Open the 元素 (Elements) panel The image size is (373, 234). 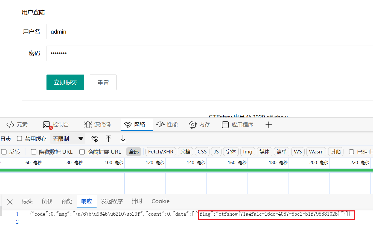tap(17, 125)
